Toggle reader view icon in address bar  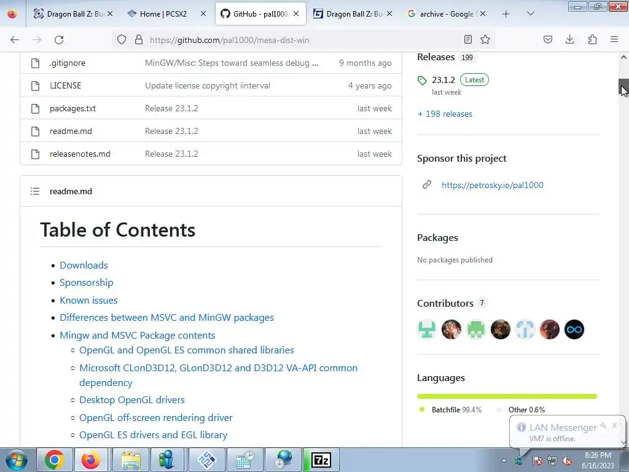[x=467, y=39]
